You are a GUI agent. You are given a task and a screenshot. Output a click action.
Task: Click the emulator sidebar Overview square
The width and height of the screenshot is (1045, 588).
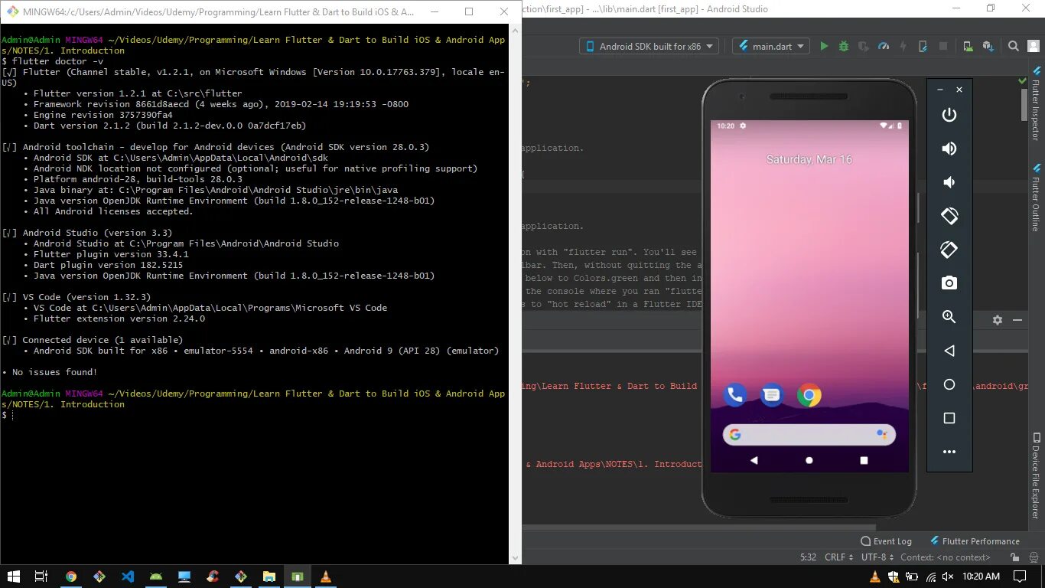tap(949, 418)
